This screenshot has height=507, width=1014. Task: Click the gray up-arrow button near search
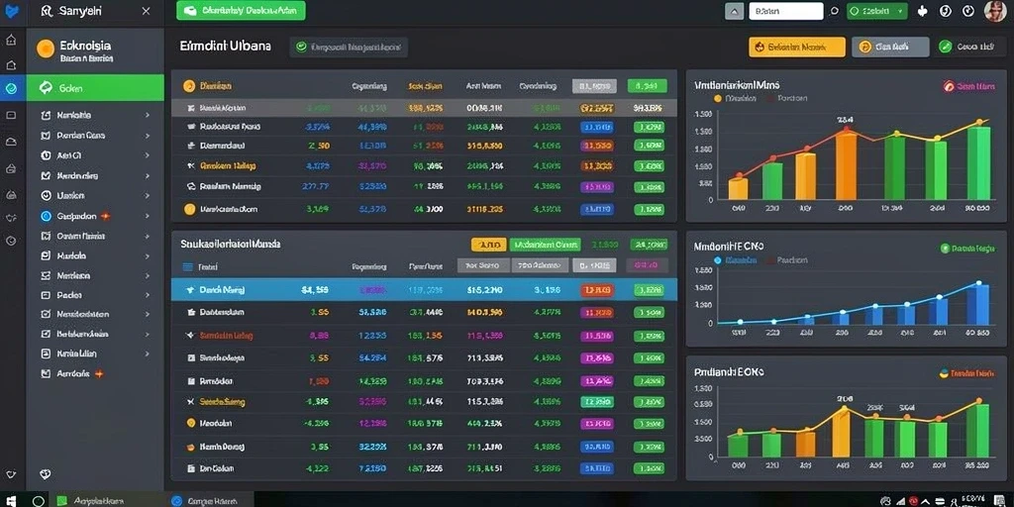point(734,11)
